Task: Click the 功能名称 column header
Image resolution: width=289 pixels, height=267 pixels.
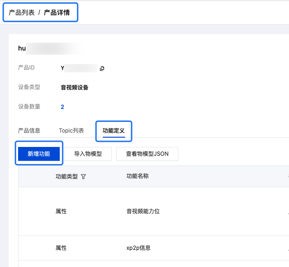Action: 138,176
